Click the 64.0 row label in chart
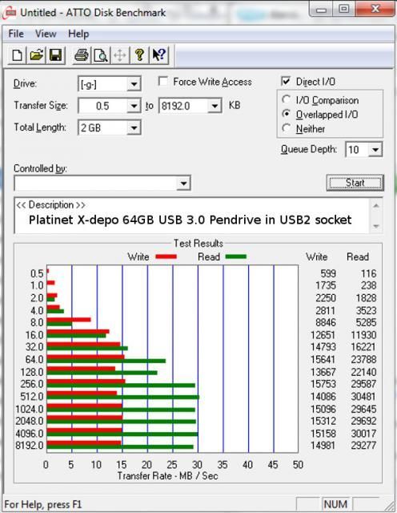The height and width of the screenshot is (513, 397). [x=34, y=359]
